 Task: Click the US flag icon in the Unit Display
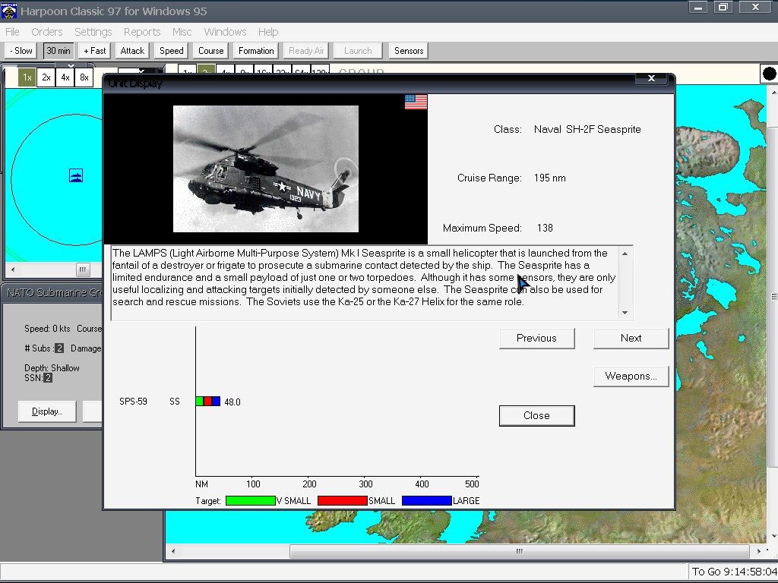(416, 102)
